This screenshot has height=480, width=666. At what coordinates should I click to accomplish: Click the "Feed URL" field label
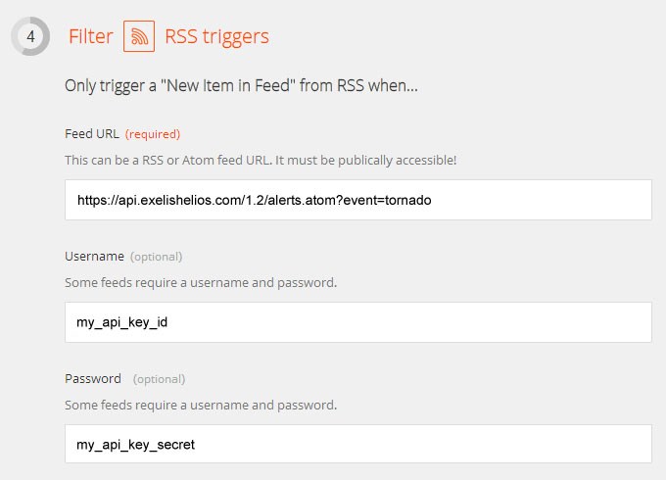(92, 133)
